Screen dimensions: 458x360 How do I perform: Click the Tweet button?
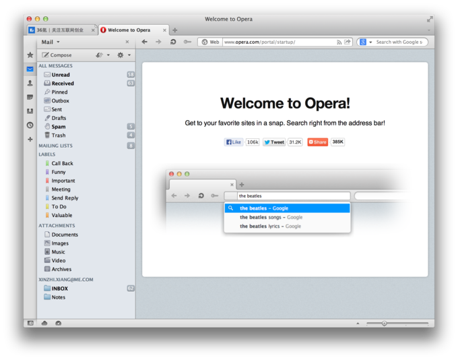[x=273, y=142]
